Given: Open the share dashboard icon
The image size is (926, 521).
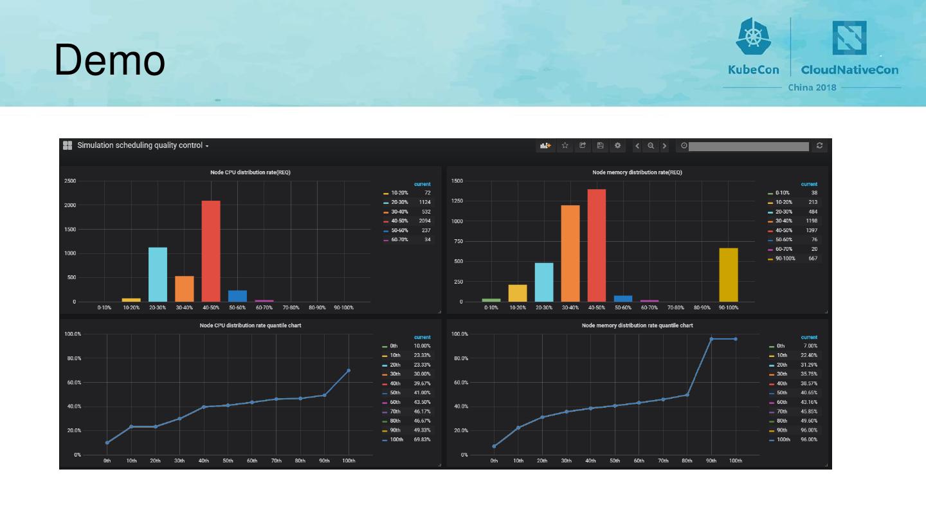Looking at the screenshot, I should click(583, 146).
